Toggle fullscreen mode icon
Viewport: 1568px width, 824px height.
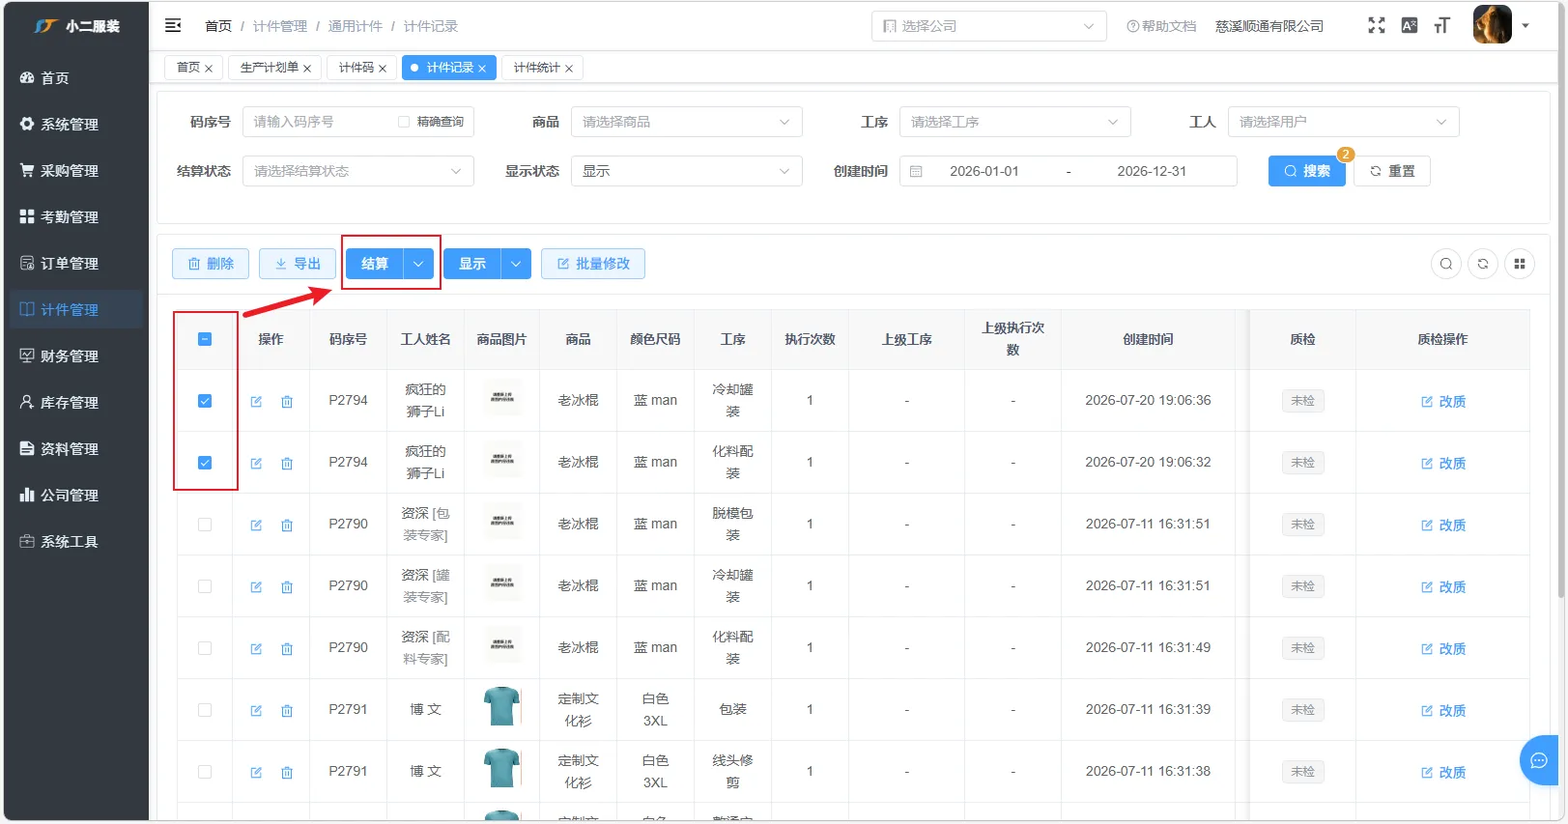[x=1377, y=26]
